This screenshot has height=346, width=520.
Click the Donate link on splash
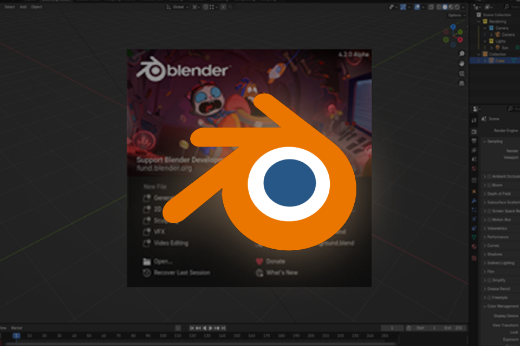(270, 261)
